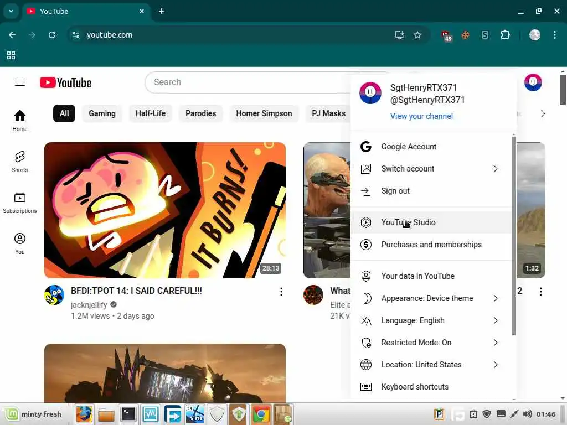The image size is (567, 425).
Task: Select the Gaming filter chip
Action: [102, 113]
